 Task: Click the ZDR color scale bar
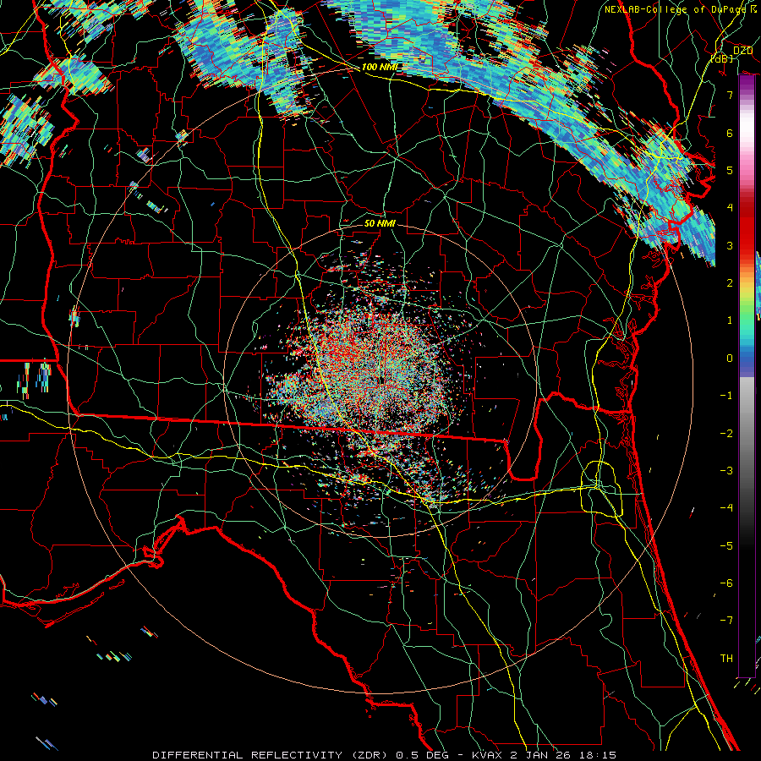click(x=747, y=376)
